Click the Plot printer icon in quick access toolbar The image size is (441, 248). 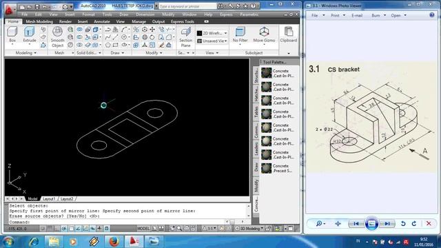point(65,6)
